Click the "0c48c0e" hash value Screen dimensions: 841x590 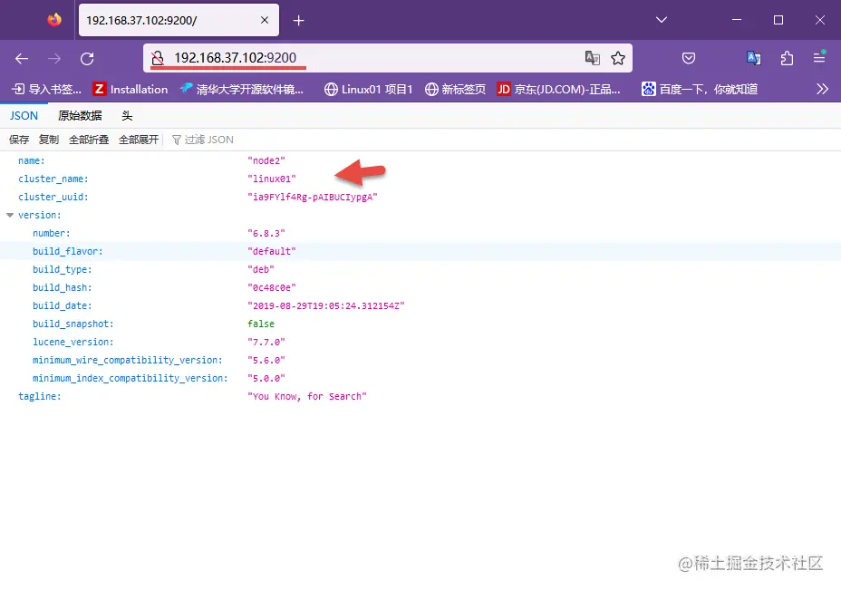[x=271, y=287]
